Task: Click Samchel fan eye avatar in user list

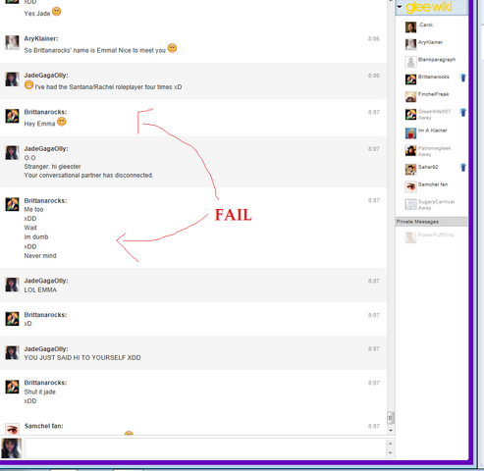Action: 410,186
